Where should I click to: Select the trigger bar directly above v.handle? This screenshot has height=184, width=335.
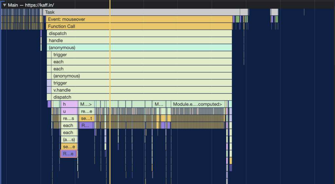(x=141, y=83)
